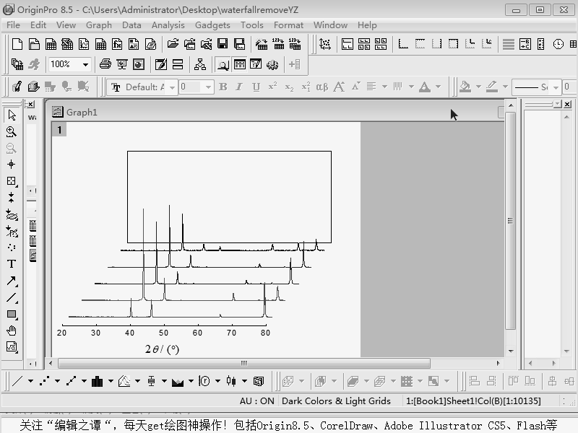Open the font size dropdown

point(208,87)
